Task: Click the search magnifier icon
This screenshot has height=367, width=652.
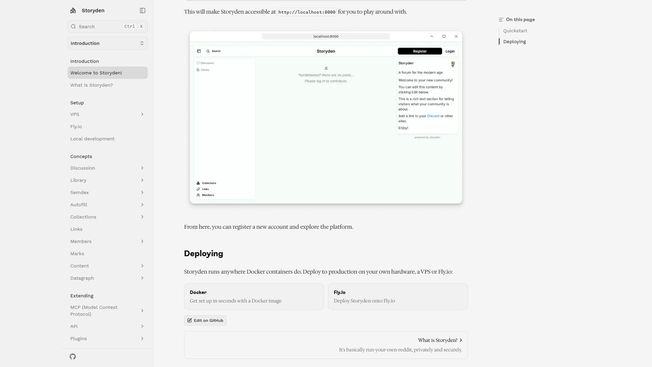Action: pos(73,27)
